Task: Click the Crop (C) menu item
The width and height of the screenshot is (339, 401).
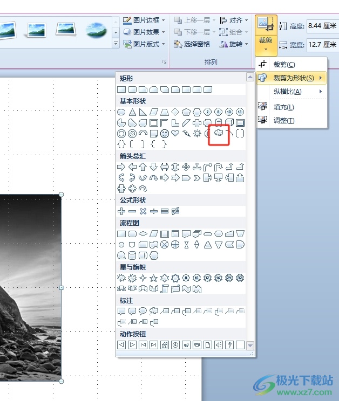Action: (291, 64)
